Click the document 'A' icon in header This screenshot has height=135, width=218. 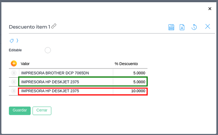[x=182, y=27]
